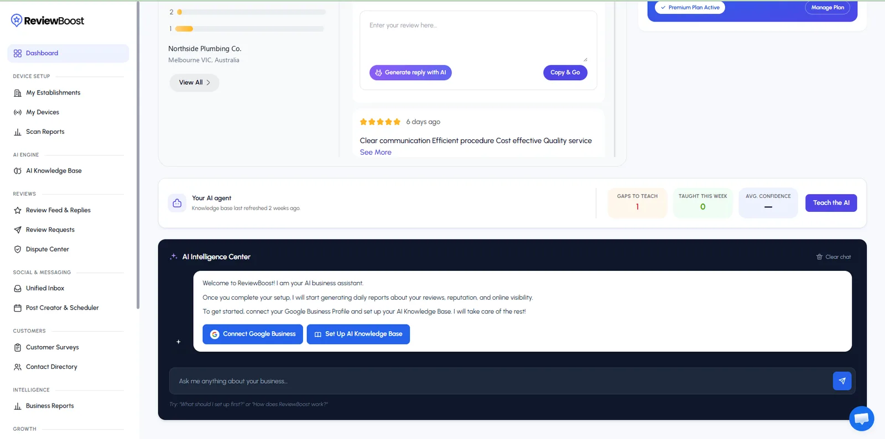Click Generate reply with AI button
The height and width of the screenshot is (439, 885).
point(410,72)
